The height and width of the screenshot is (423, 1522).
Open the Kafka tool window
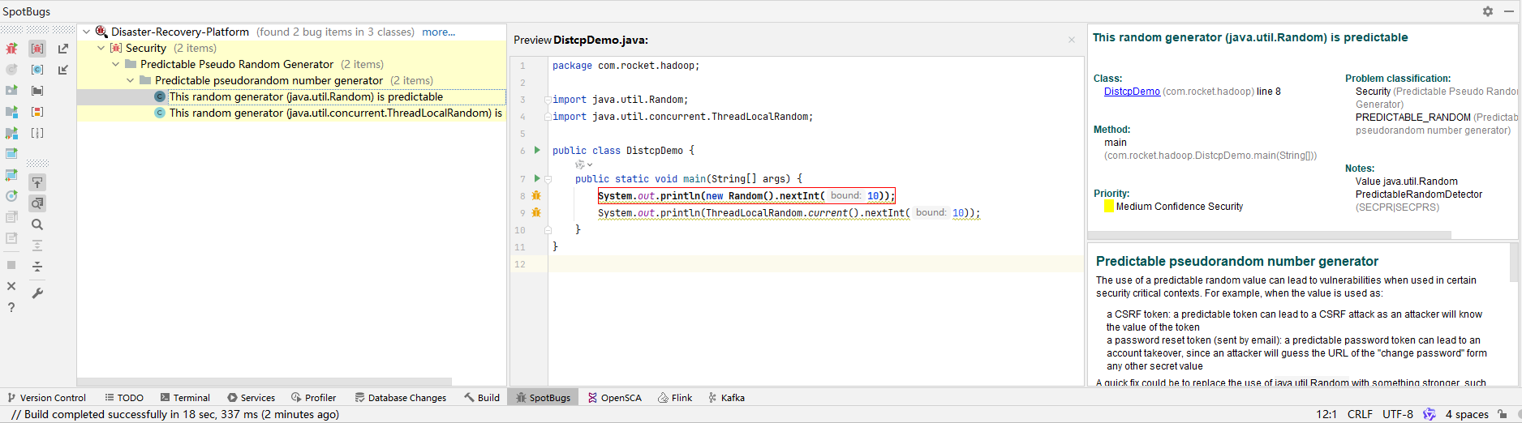tap(726, 398)
